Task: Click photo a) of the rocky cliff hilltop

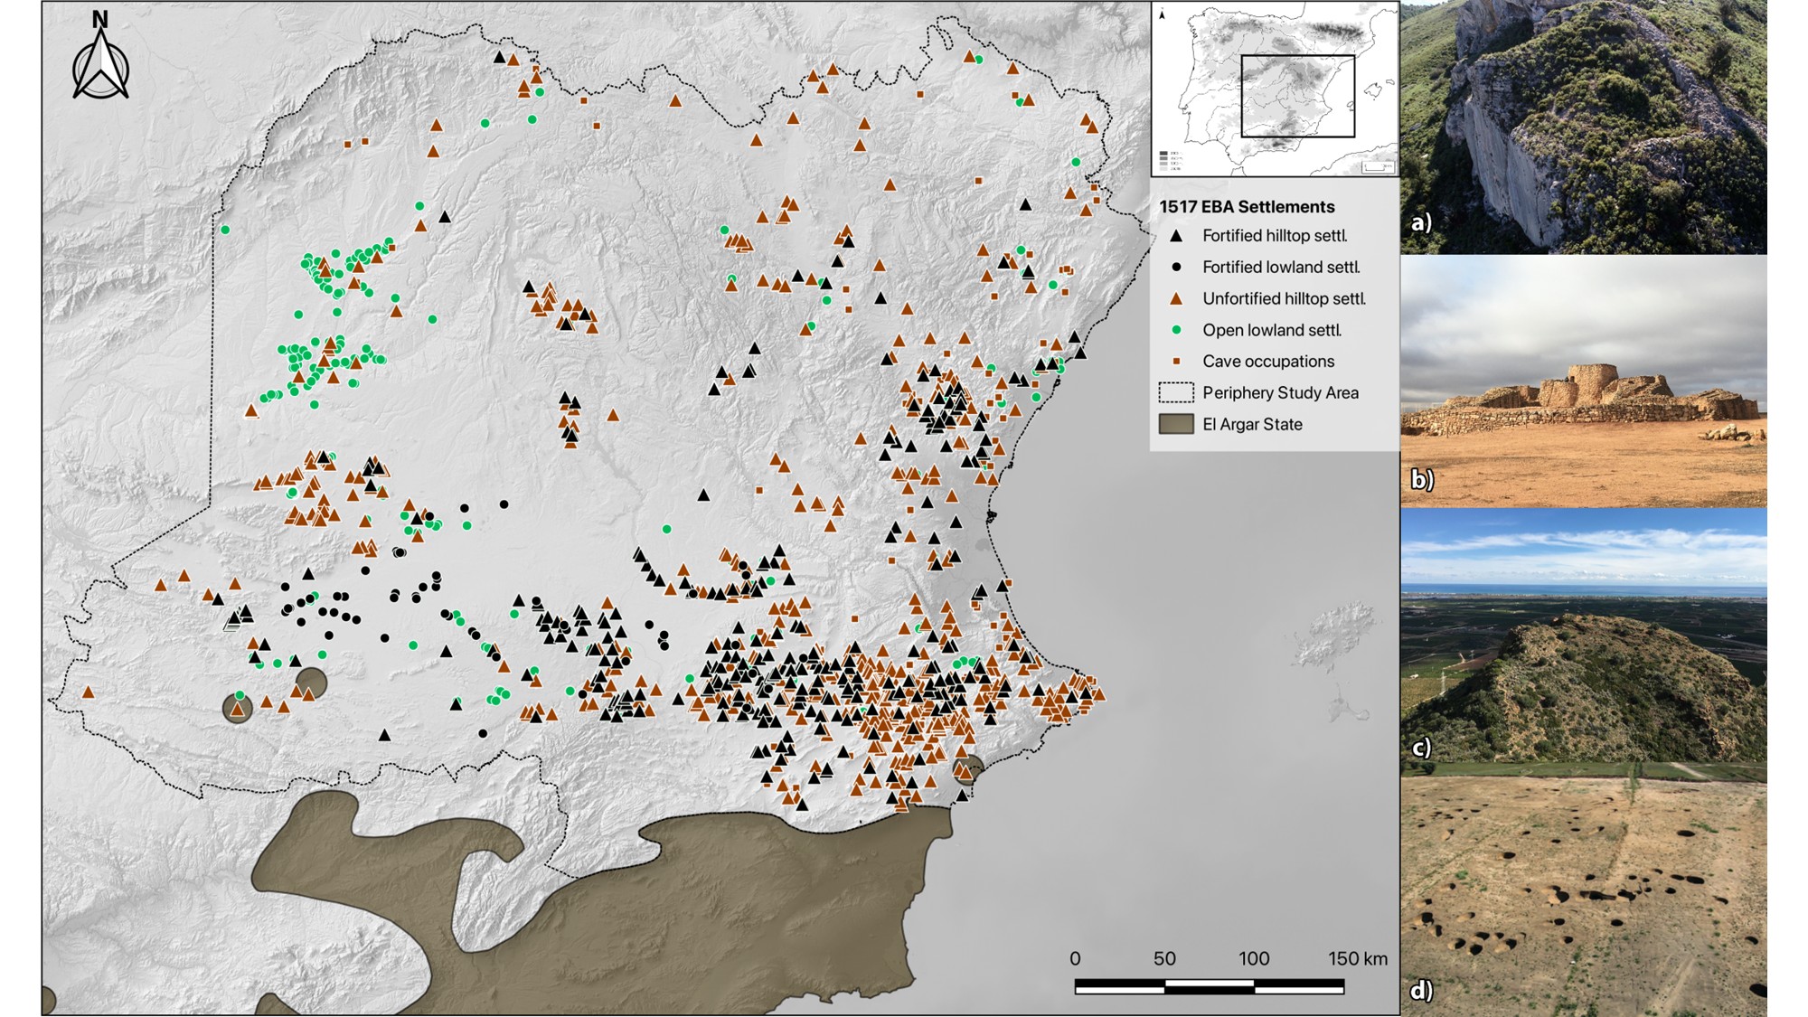Action: 1583,127
